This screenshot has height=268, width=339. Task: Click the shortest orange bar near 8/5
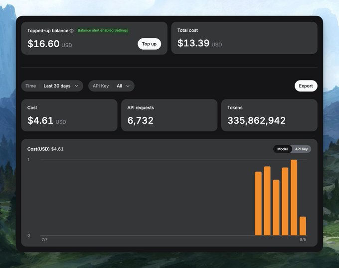[x=303, y=226]
